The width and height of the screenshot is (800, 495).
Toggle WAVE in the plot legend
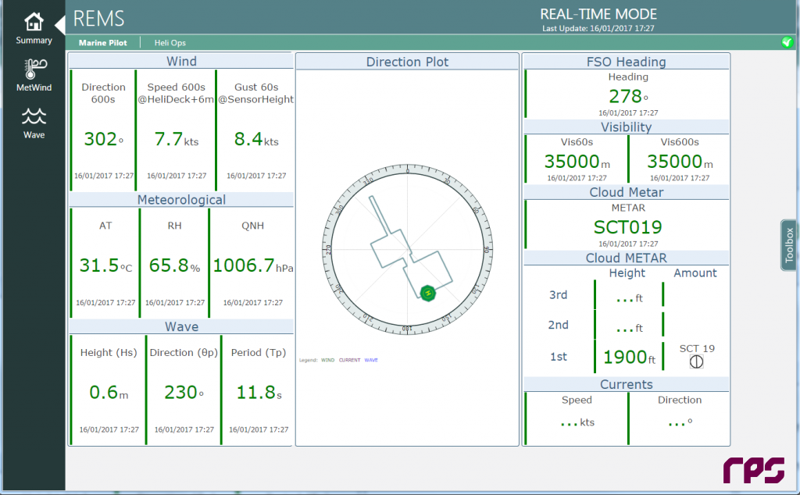371,360
